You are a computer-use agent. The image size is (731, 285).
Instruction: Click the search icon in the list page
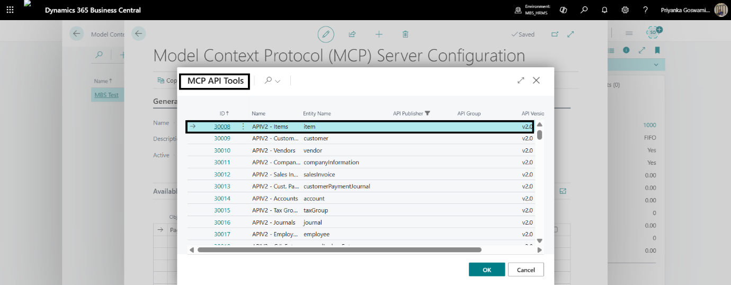[x=99, y=55]
